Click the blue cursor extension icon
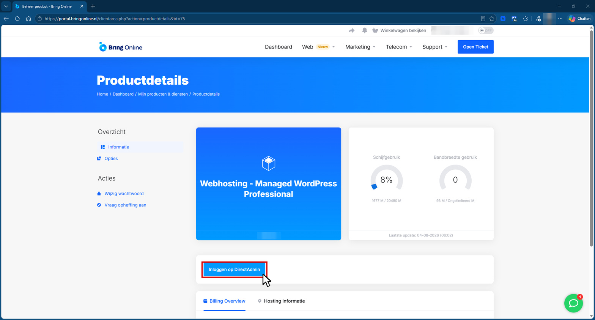Viewport: 595px width, 320px height. [x=503, y=19]
